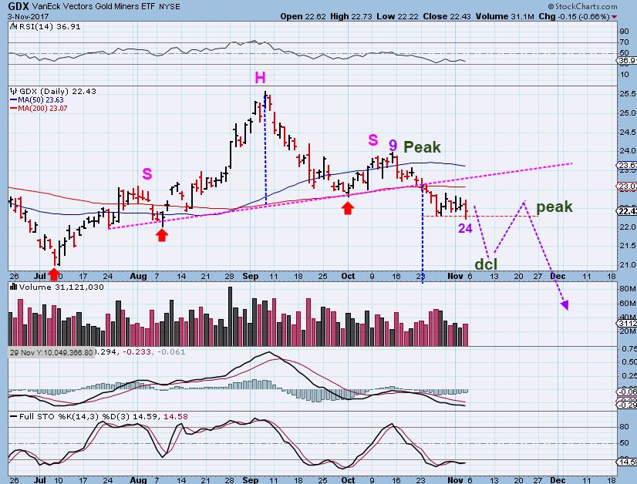Click the 36.91 RSI value flag on axis

coord(627,60)
